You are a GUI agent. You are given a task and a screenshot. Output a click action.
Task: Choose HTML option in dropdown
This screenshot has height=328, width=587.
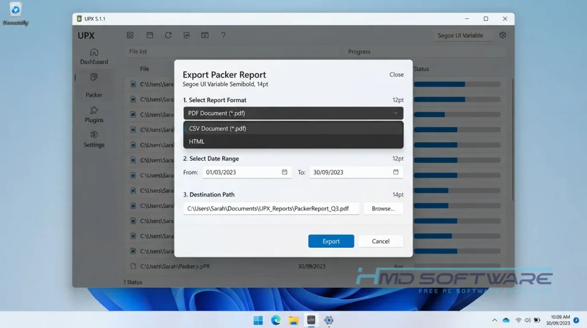(293, 142)
